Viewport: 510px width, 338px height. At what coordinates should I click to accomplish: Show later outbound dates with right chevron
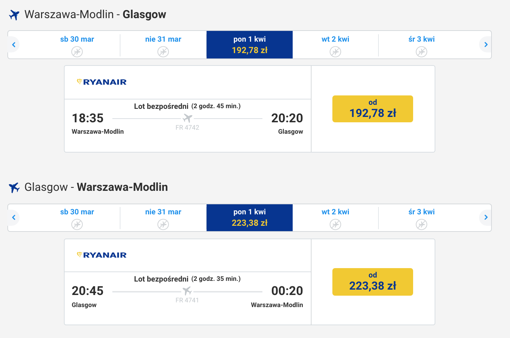point(485,45)
